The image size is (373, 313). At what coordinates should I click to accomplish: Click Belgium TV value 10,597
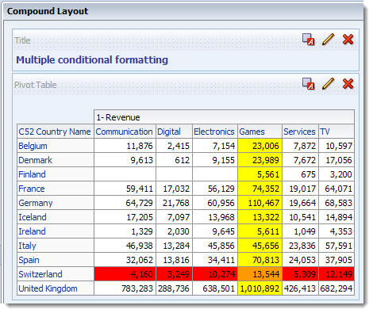coord(336,146)
